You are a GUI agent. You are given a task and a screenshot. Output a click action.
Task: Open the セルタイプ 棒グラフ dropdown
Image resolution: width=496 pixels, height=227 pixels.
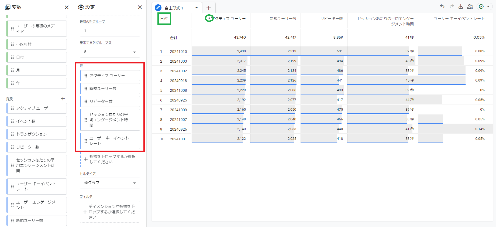pyautogui.click(x=110, y=183)
